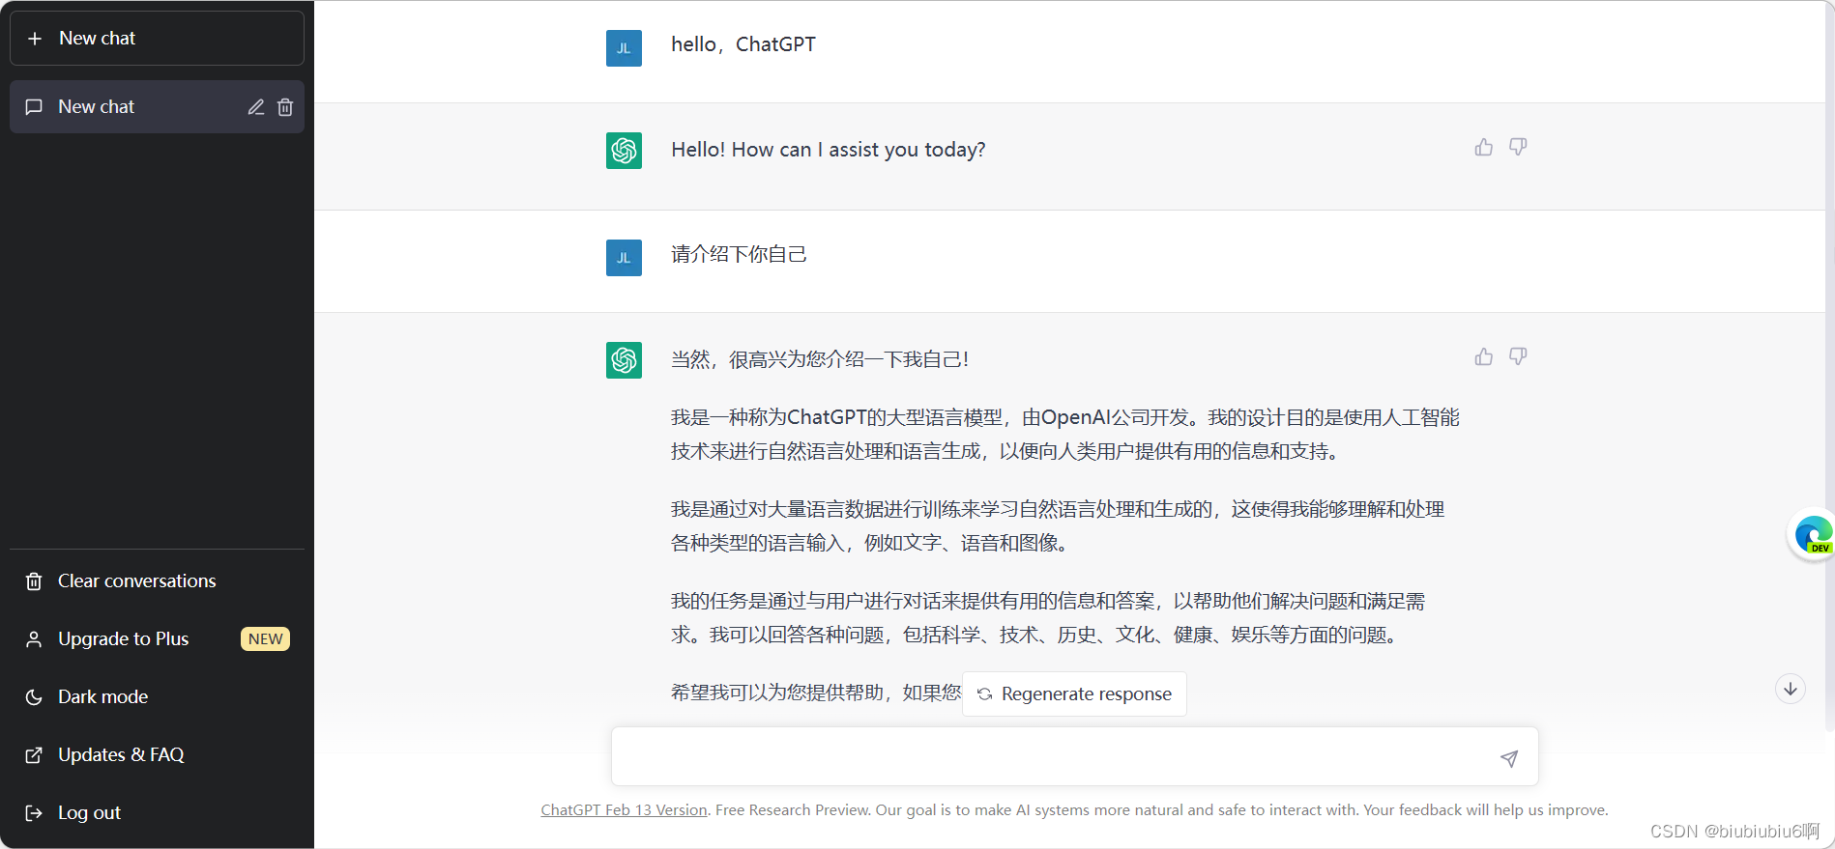Click the paragraph starting '我是通过对大量语言数据'
This screenshot has height=849, width=1835.
(1058, 525)
